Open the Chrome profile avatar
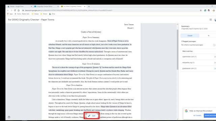 (x=214, y=10)
